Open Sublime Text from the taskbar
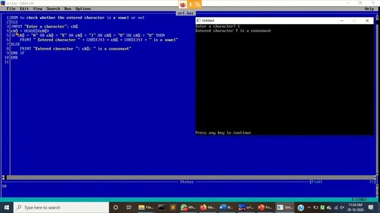This screenshot has height=213, width=380. [x=173, y=208]
